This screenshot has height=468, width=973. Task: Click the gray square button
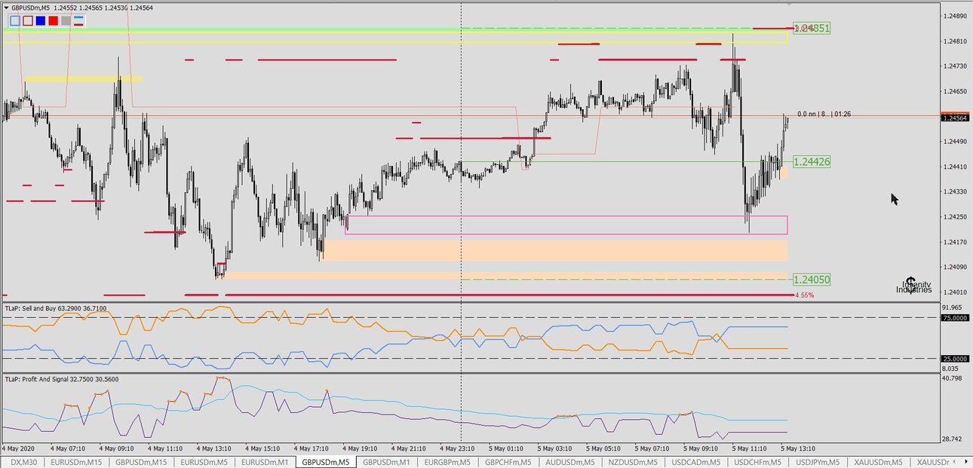tap(66, 20)
